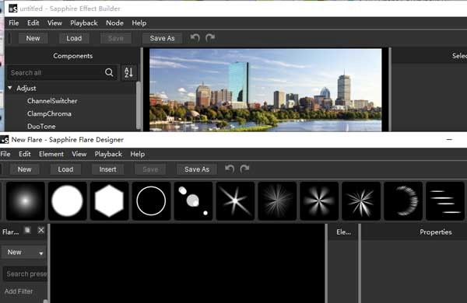Open File menu in Flare Designer

point(5,154)
